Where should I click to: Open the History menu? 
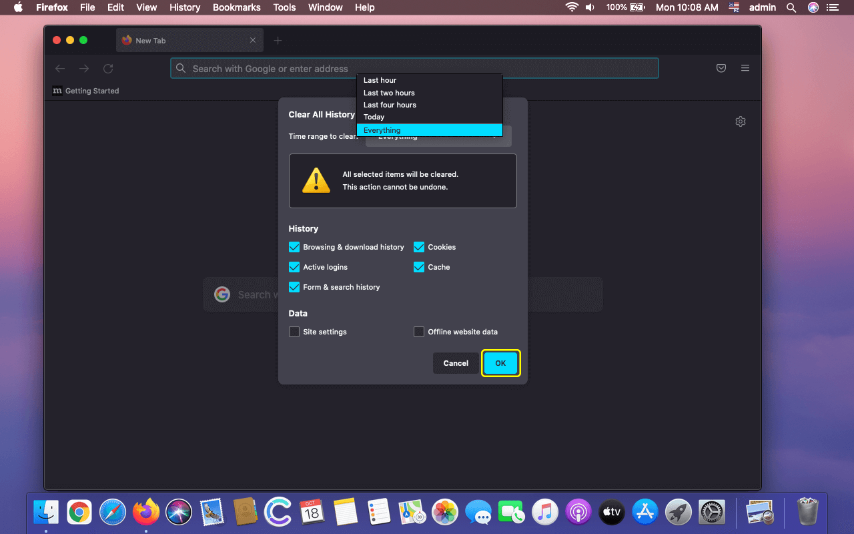coord(184,7)
